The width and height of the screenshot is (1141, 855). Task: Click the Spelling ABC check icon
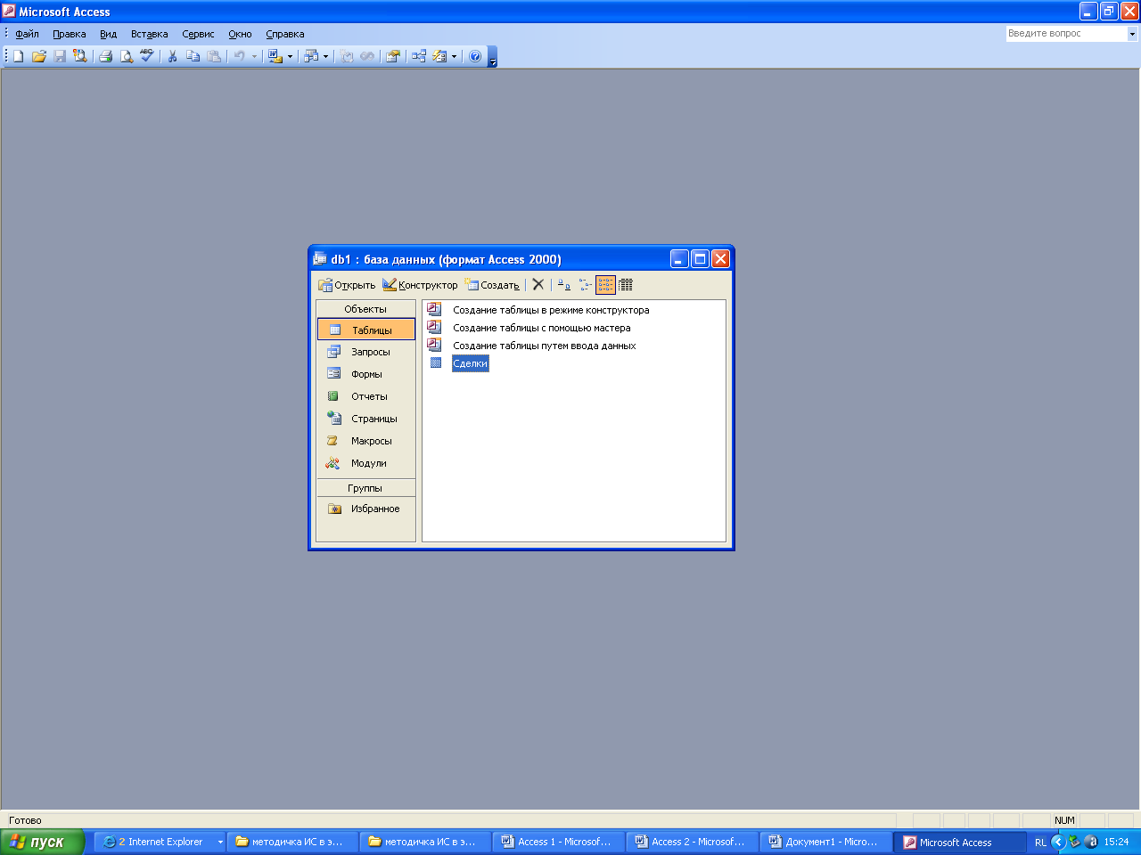(147, 56)
